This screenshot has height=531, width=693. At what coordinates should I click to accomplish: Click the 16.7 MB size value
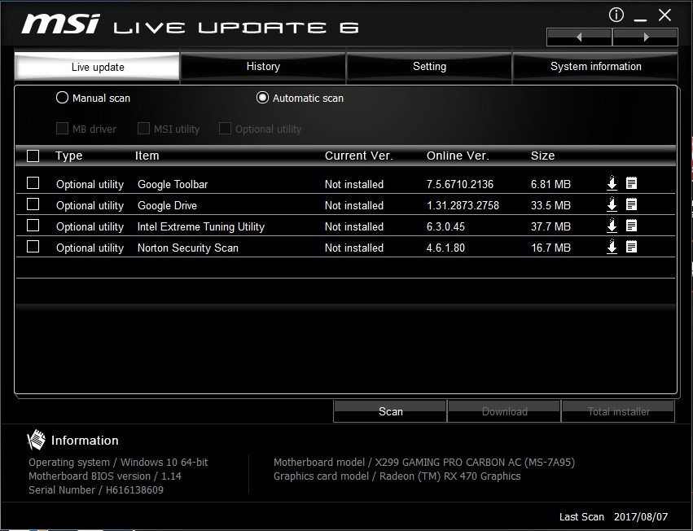pos(550,248)
